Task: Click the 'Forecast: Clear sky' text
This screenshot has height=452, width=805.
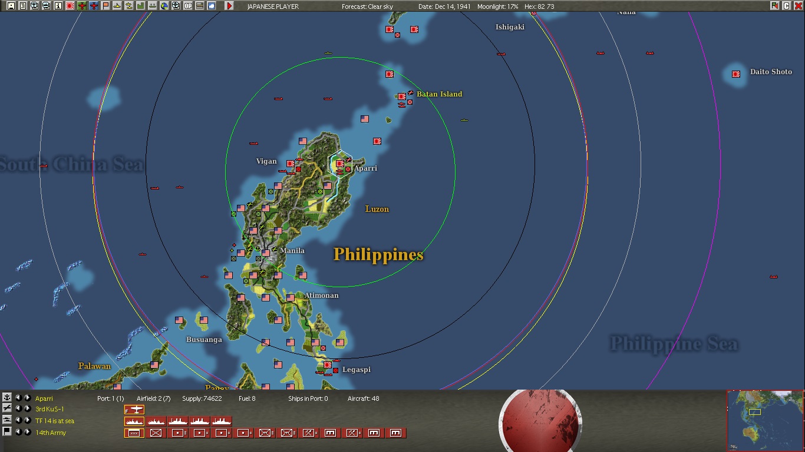Action: (367, 6)
